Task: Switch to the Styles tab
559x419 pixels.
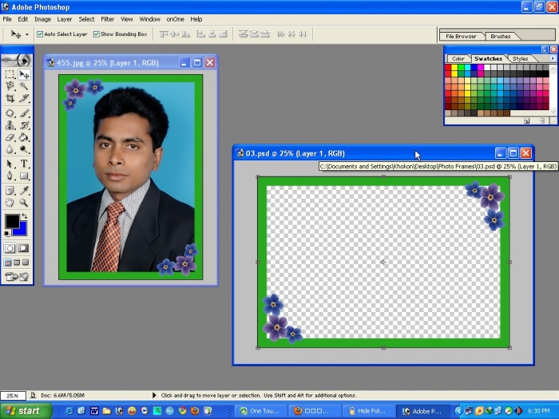Action: coord(520,58)
